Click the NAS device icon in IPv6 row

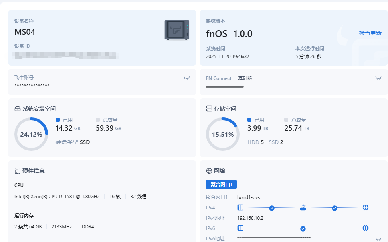click(240, 228)
